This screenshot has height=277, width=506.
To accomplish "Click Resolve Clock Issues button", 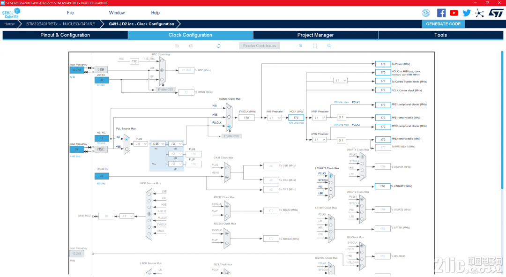I will pyautogui.click(x=260, y=46).
